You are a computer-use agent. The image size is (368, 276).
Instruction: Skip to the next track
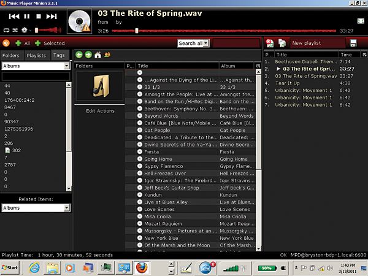tap(52, 16)
